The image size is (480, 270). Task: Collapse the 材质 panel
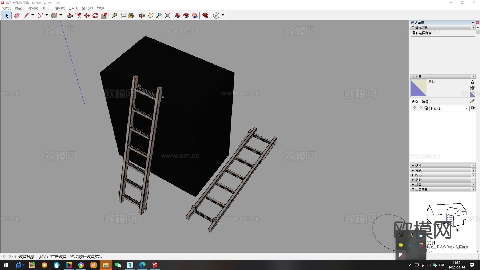click(413, 77)
